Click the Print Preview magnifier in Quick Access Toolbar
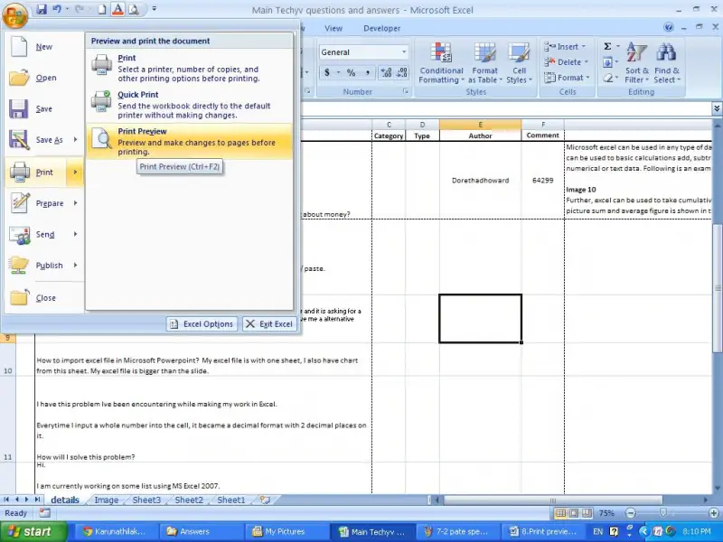 click(134, 9)
